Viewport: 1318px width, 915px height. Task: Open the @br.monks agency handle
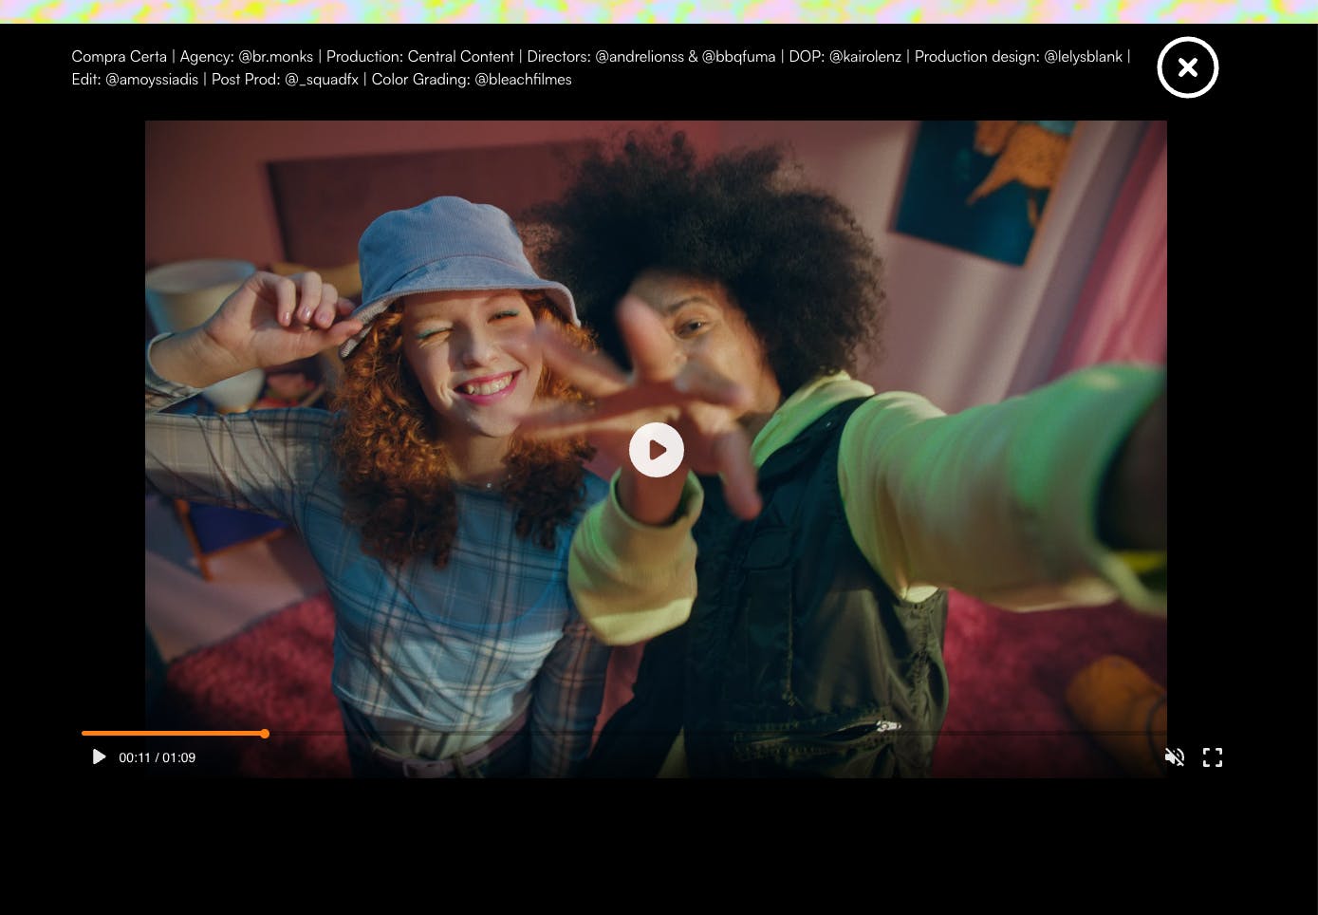point(275,57)
